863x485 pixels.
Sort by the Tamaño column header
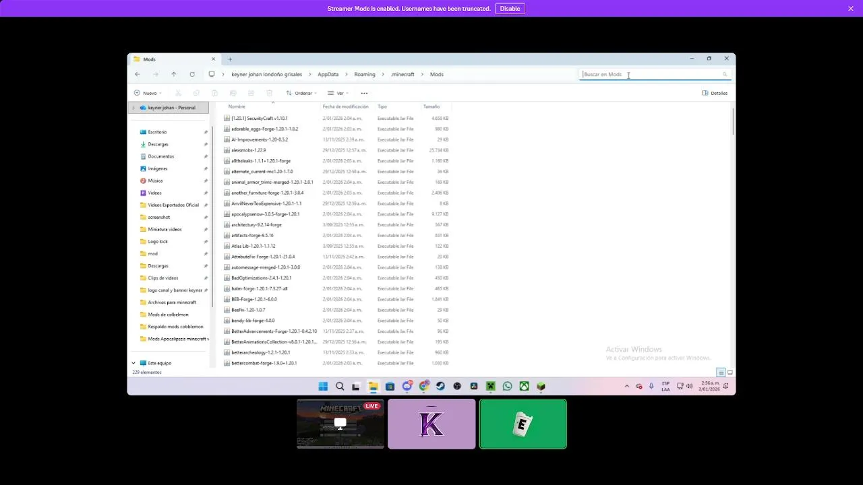(431, 106)
